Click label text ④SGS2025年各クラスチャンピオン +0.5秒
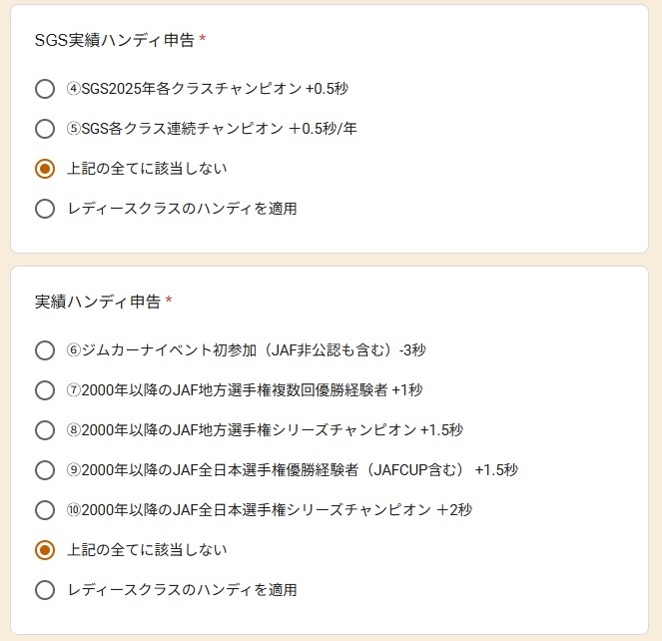Viewport: 662px width, 641px height. (x=207, y=89)
